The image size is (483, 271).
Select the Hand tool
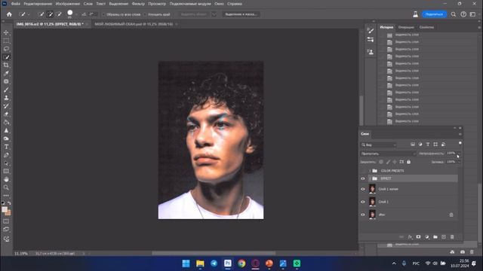click(x=6, y=179)
